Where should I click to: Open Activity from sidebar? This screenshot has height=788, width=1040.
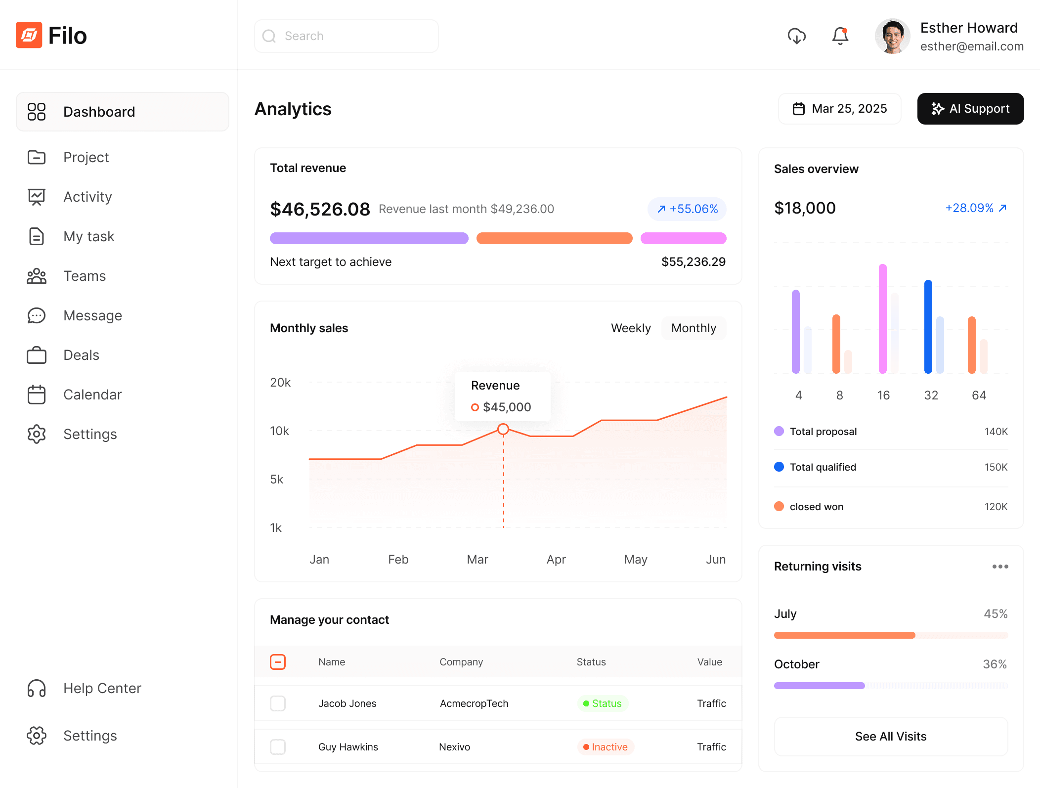[x=87, y=197]
